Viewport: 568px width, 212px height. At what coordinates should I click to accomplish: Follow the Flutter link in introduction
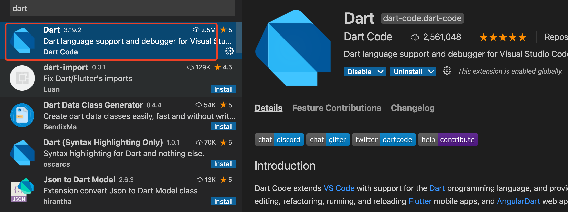(x=420, y=201)
